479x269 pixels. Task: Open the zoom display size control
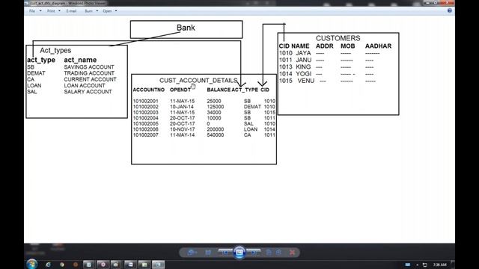pyautogui.click(x=192, y=253)
